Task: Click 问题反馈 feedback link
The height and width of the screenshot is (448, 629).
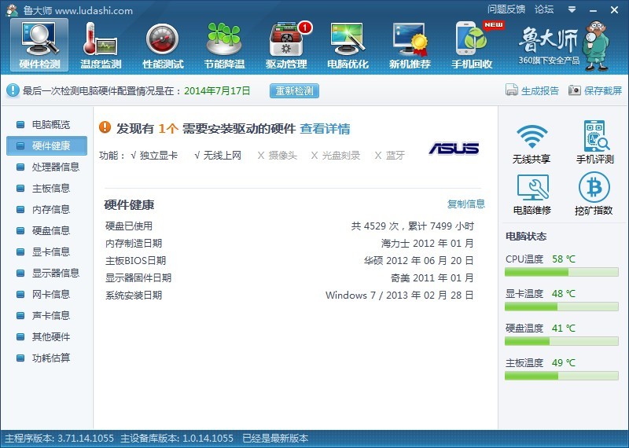Action: click(x=506, y=9)
